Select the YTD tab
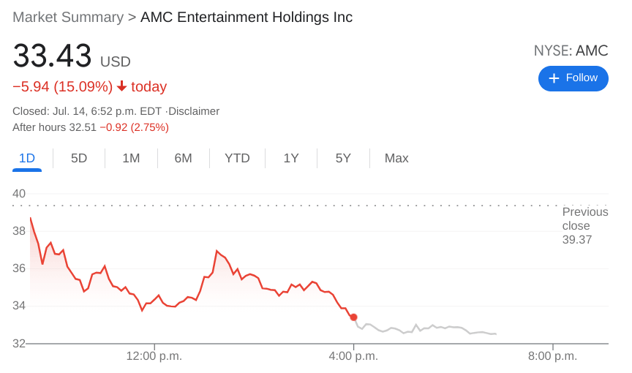 pyautogui.click(x=237, y=158)
